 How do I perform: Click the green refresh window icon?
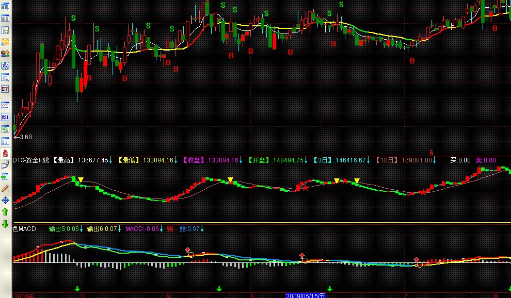point(5,129)
